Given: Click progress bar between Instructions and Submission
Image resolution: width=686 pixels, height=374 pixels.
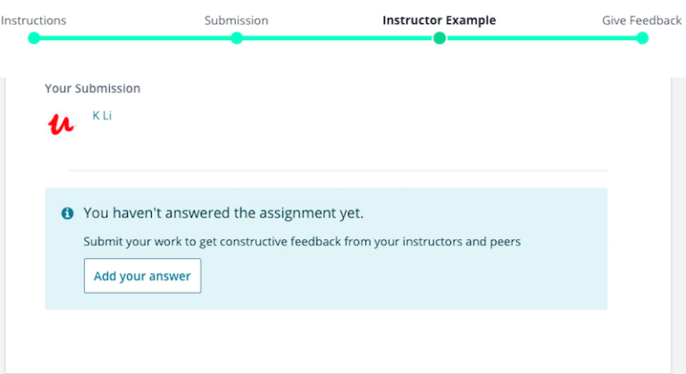Looking at the screenshot, I should [x=134, y=38].
